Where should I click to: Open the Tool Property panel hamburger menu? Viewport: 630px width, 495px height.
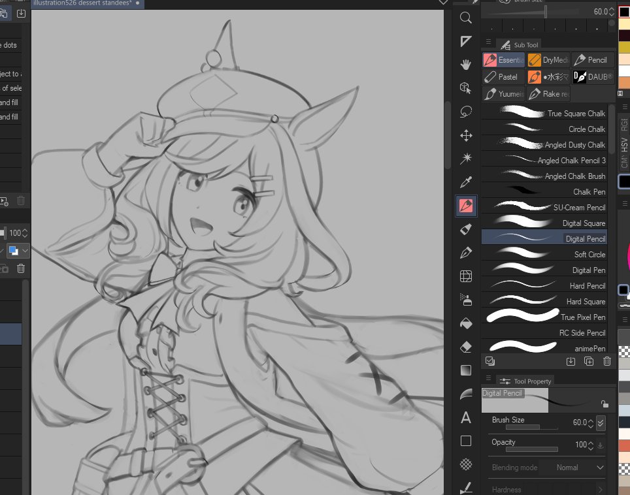click(x=488, y=377)
